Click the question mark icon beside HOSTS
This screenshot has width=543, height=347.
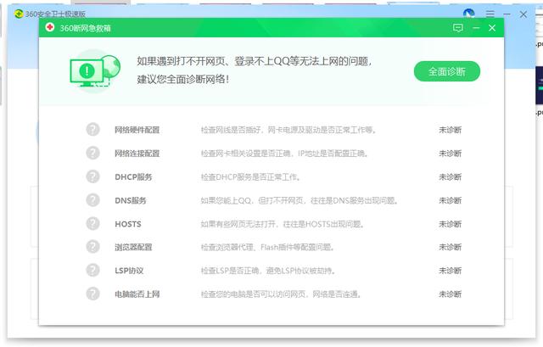click(x=92, y=224)
